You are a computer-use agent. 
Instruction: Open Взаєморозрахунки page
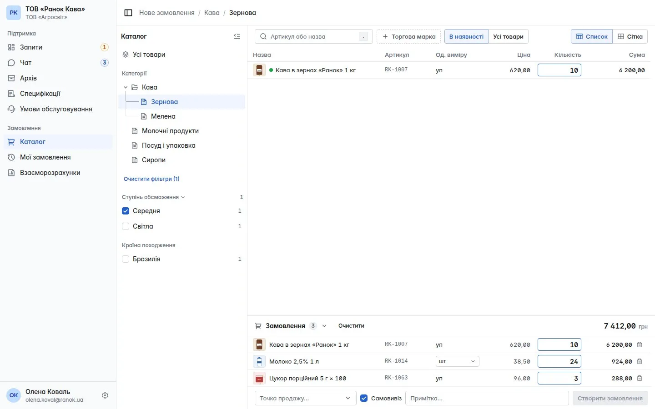[58, 173]
